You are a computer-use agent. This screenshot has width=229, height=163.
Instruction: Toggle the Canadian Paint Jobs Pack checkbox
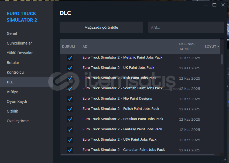[70, 150]
